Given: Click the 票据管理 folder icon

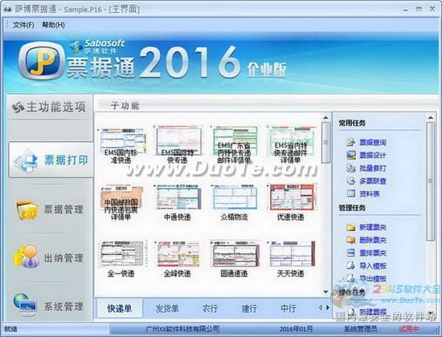Looking at the screenshot, I should click(27, 210).
